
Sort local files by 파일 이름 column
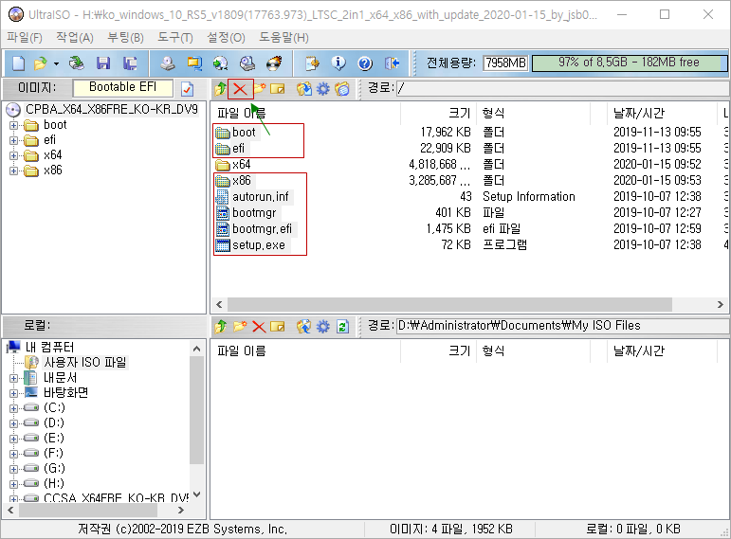pyautogui.click(x=305, y=351)
